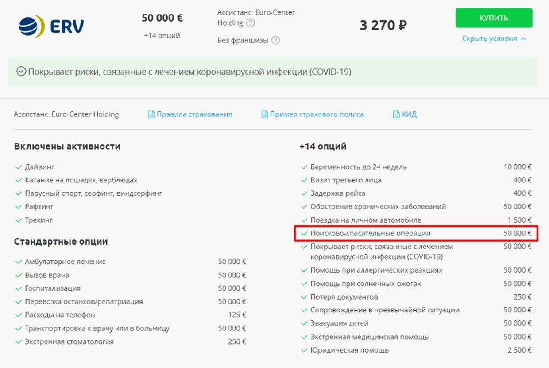The image size is (549, 368).
Task: Click help icon beside Без франшизы
Action: (x=276, y=40)
